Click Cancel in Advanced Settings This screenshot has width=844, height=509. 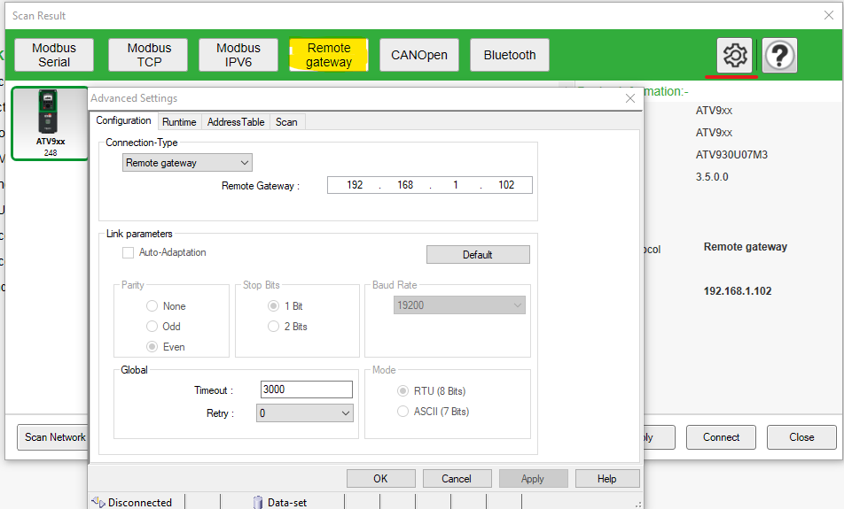[x=457, y=478]
